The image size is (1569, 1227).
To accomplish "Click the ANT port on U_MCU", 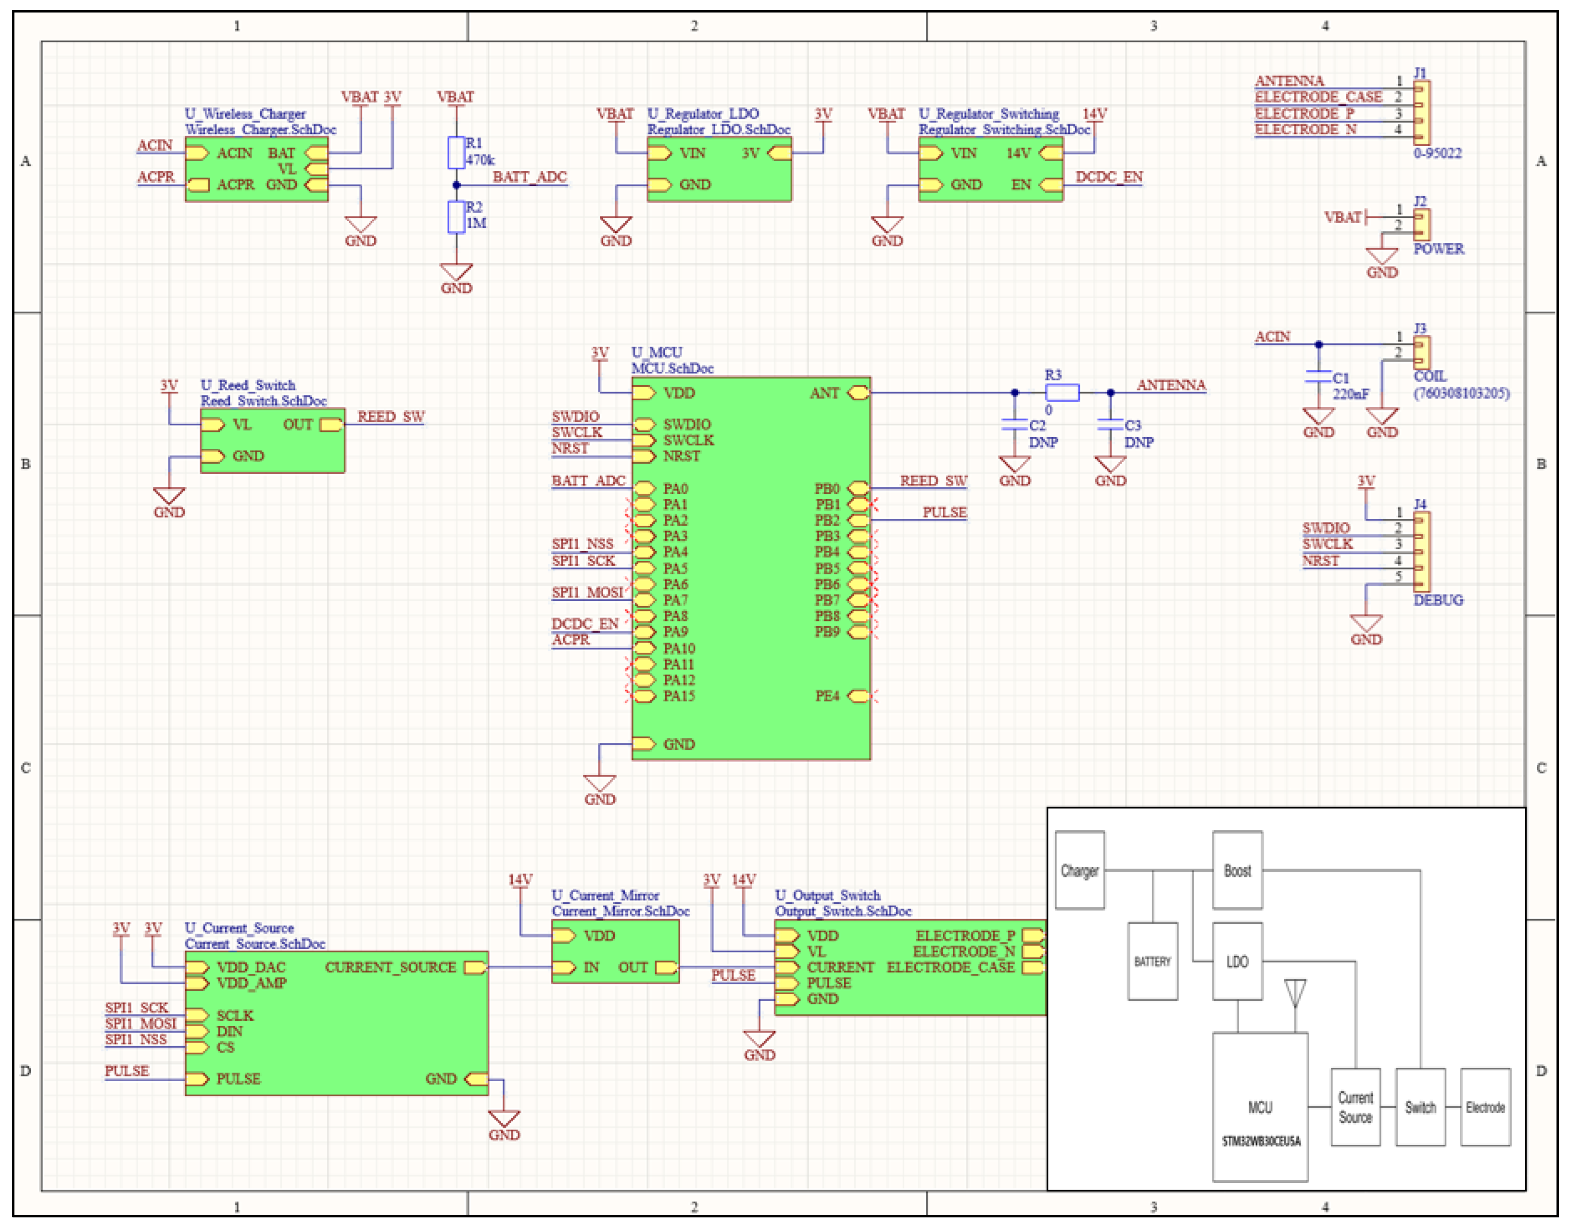I will (x=858, y=393).
